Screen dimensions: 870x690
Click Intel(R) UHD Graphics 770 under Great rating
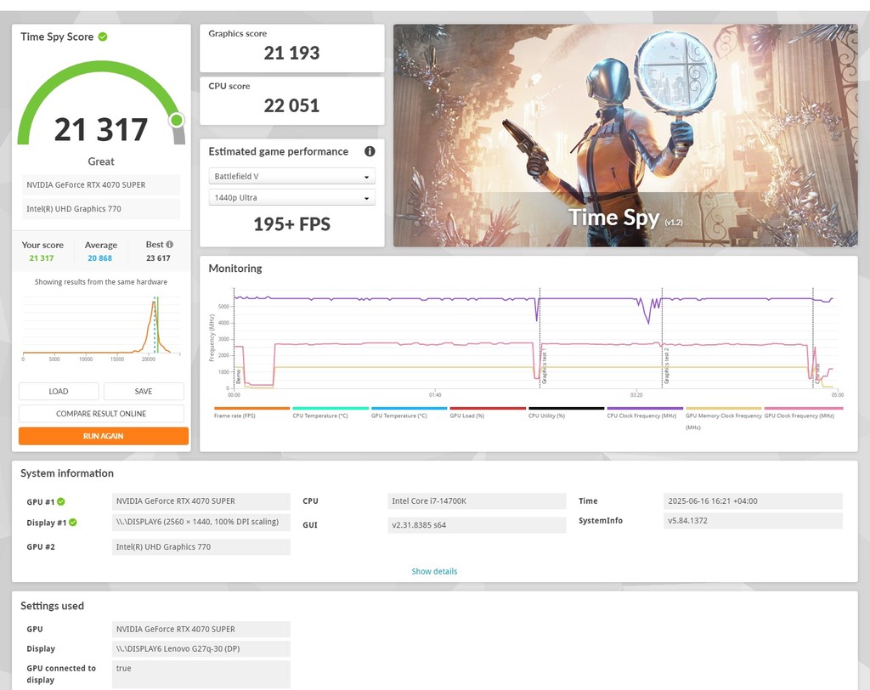[x=101, y=209]
